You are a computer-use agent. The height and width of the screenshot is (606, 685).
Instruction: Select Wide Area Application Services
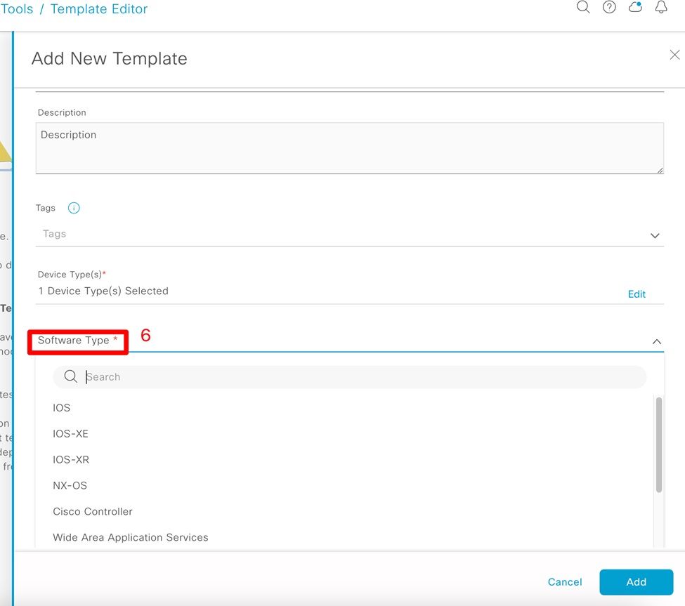pyautogui.click(x=131, y=537)
